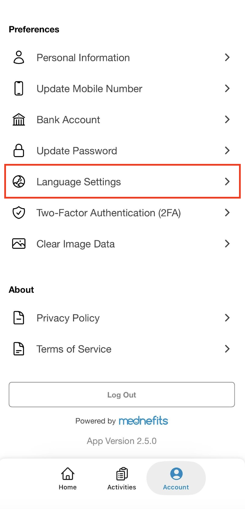The height and width of the screenshot is (509, 245).
Task: Select the Account tab
Action: pos(176,479)
